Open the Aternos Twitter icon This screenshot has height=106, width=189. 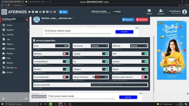[29, 12]
